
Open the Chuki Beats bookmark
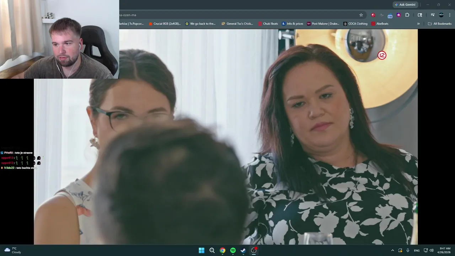click(268, 24)
